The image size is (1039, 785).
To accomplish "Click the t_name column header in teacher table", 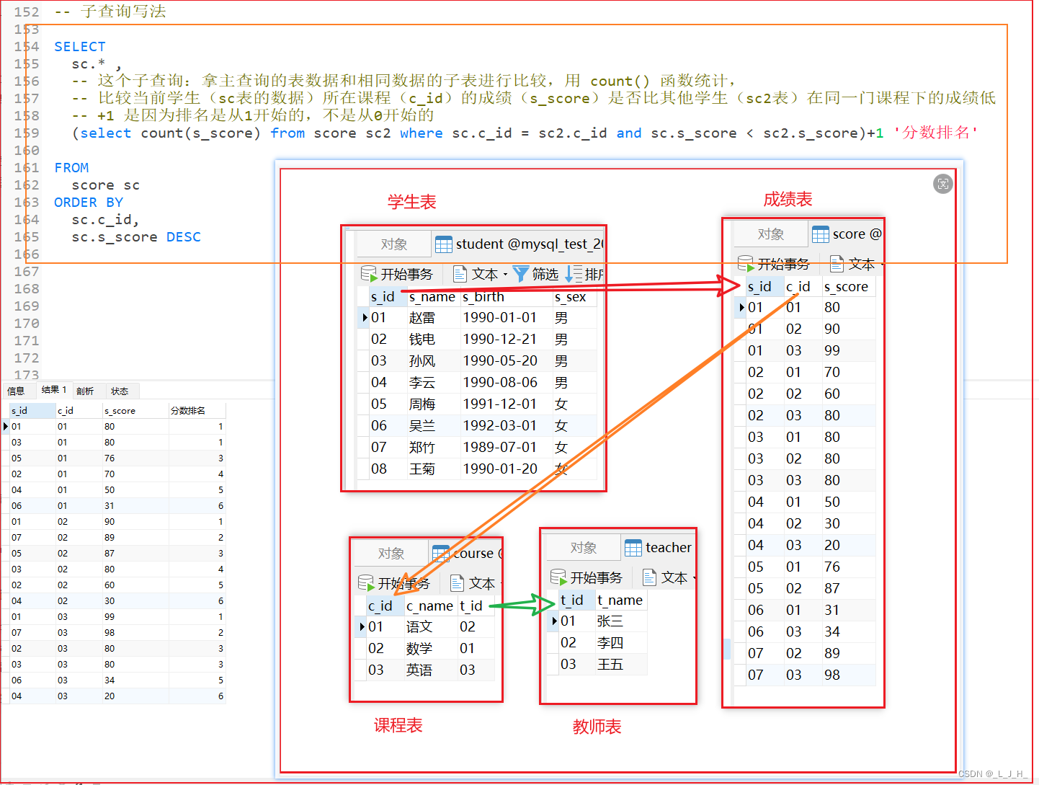I will (621, 600).
